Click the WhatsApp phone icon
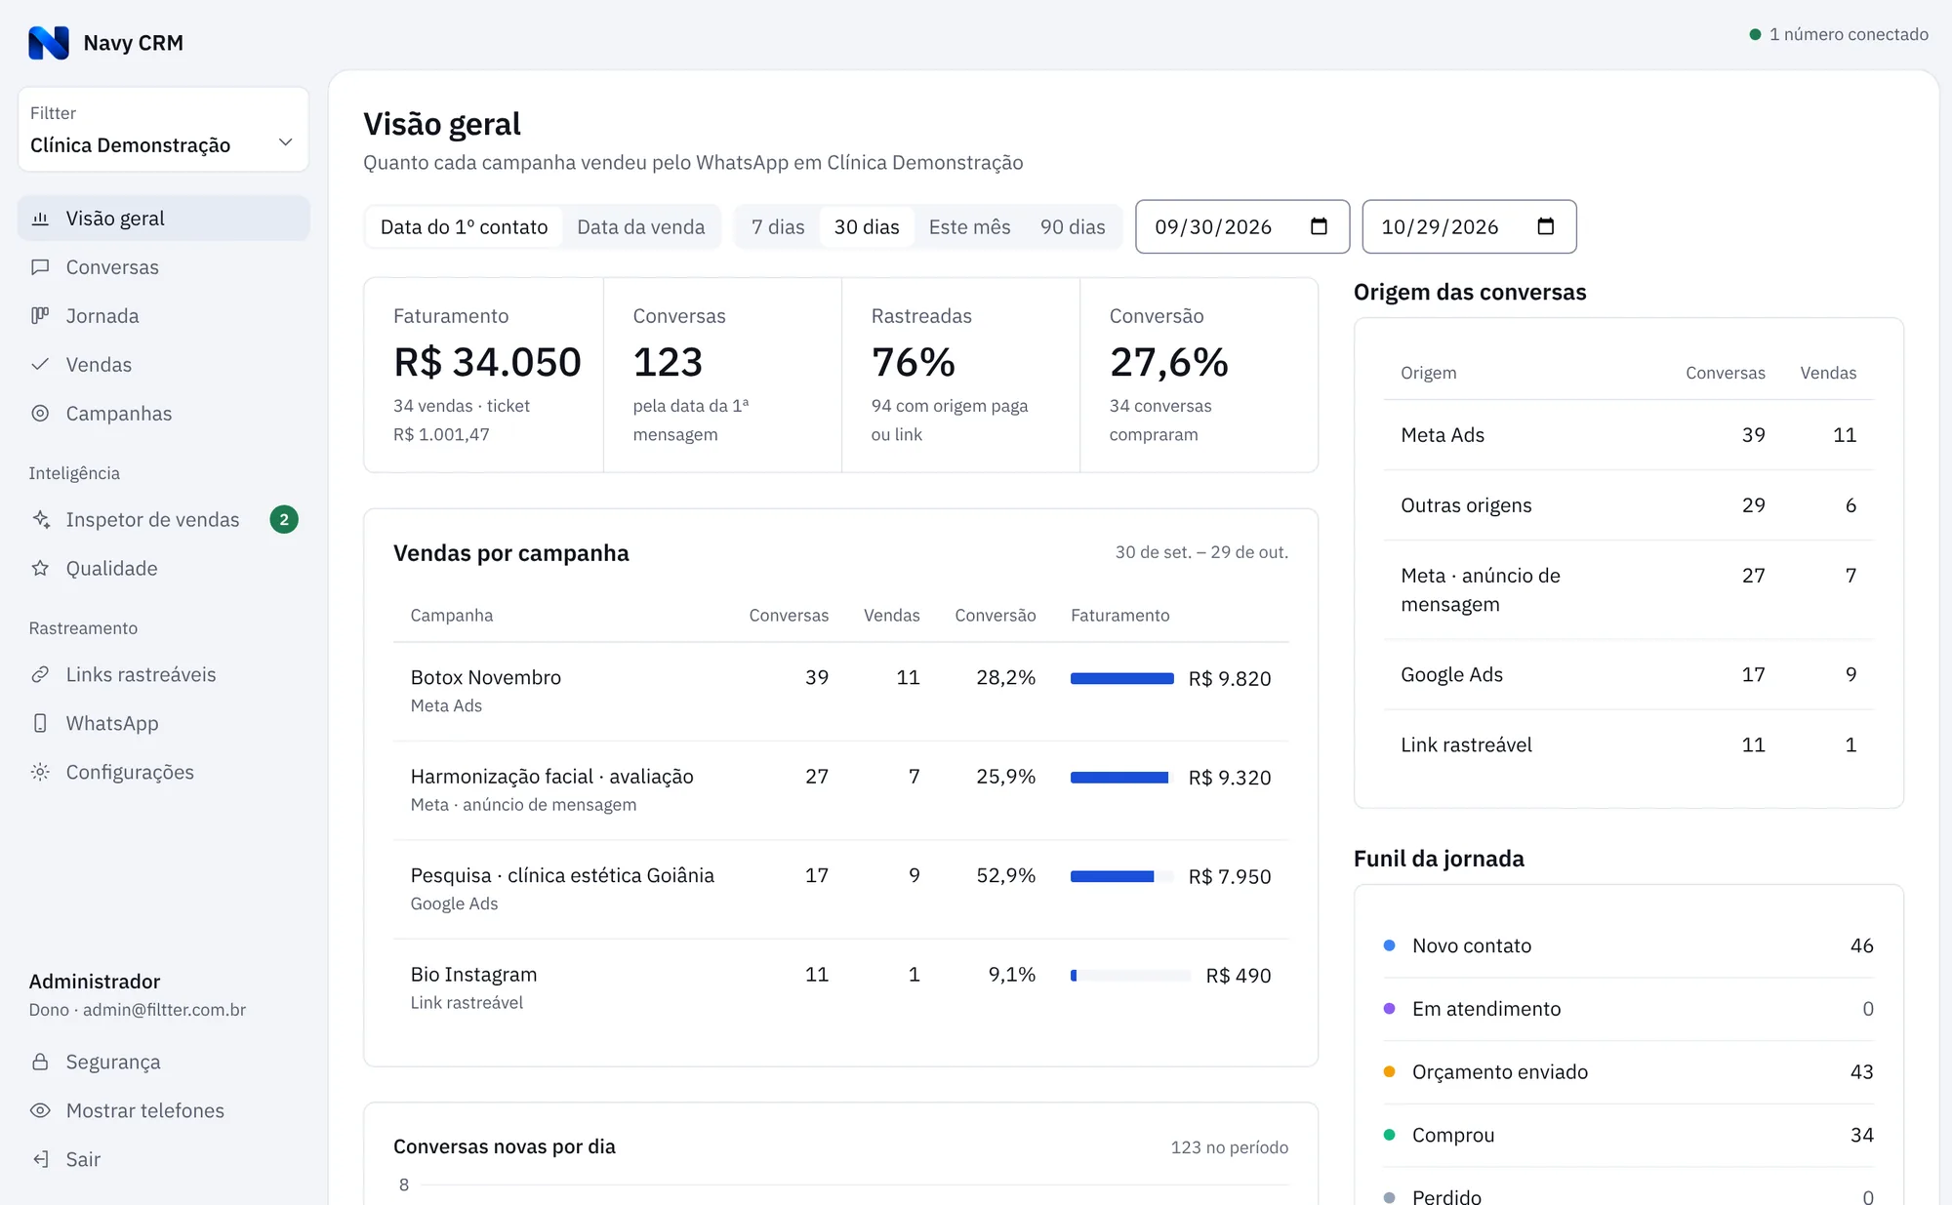Screen dimensions: 1952x1205 (x=40, y=723)
